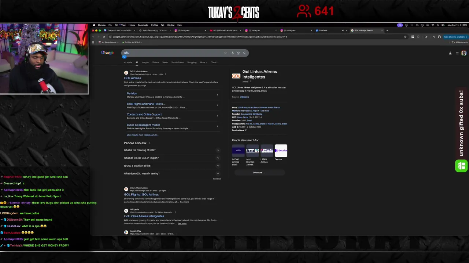The height and width of the screenshot is (263, 469).
Task: Open more options beside Airline label
Action: click(x=251, y=81)
